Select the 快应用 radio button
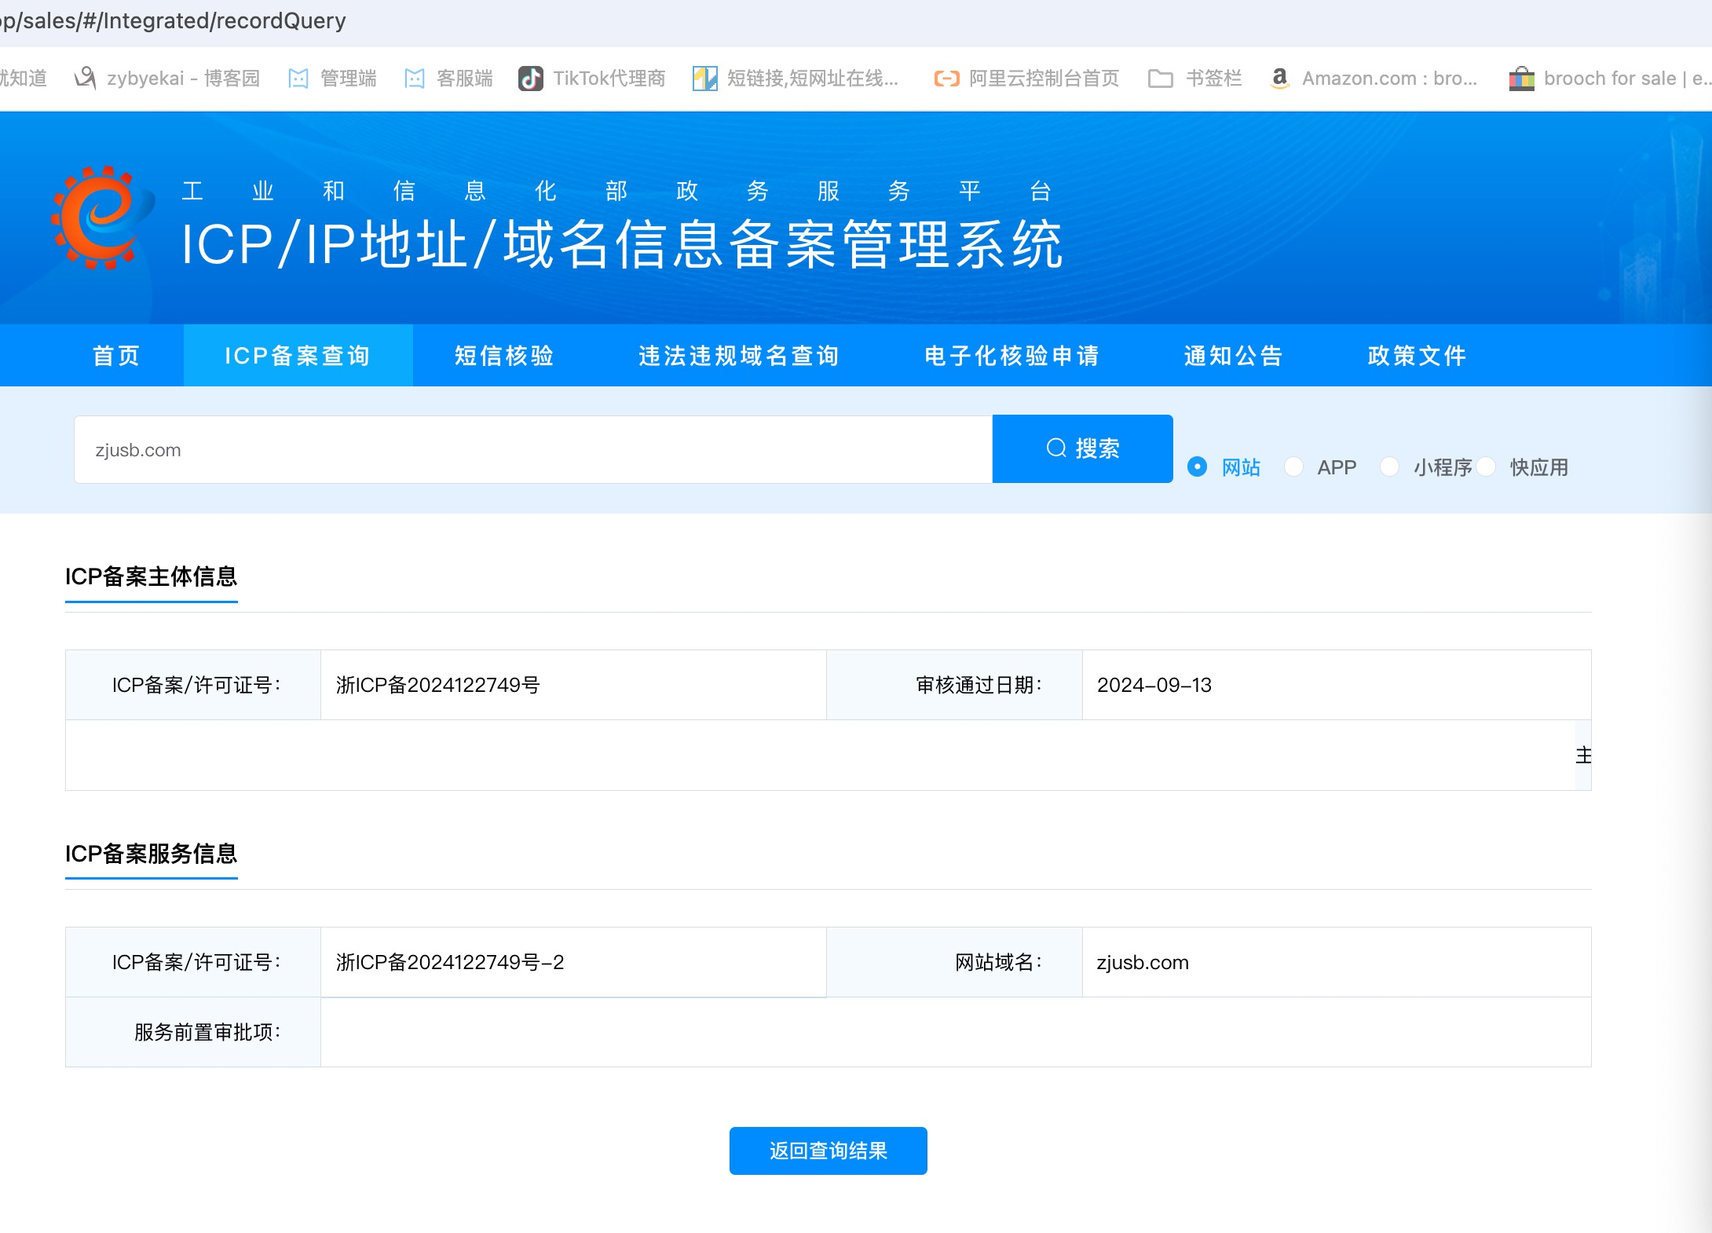Image resolution: width=1712 pixels, height=1233 pixels. [1486, 467]
